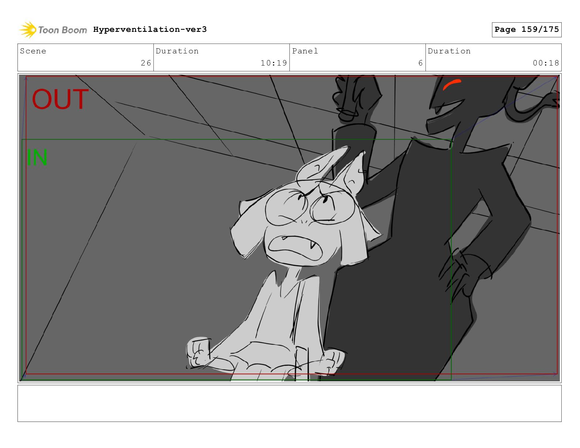This screenshot has height=448, width=580.
Task: Click the red OUT camera label
Action: coord(60,99)
